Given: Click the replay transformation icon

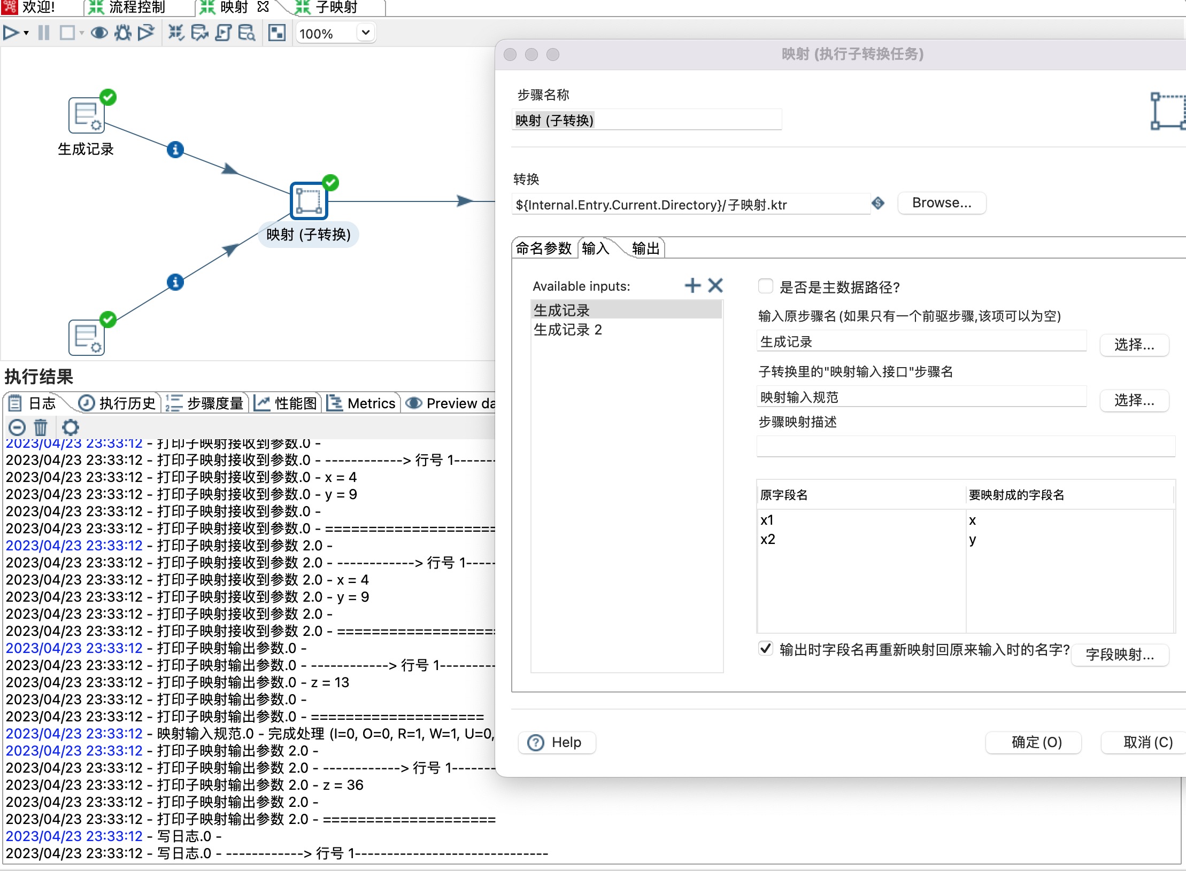Looking at the screenshot, I should coord(146,33).
